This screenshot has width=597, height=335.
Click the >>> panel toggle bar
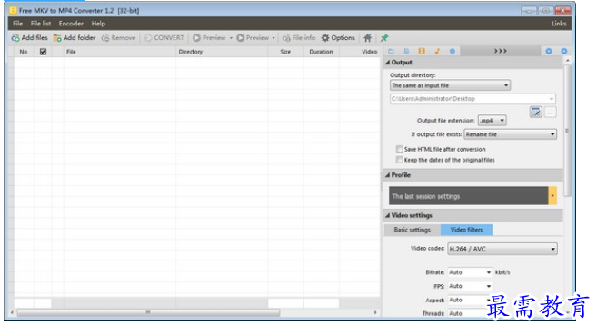coord(501,51)
